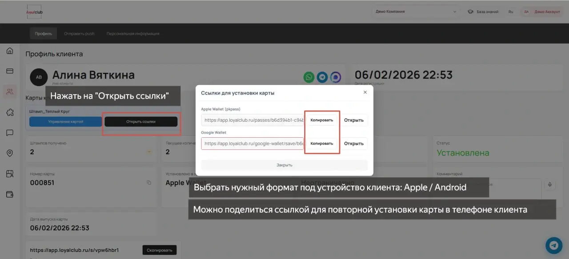Open the Home icon in the sidebar

10,51
